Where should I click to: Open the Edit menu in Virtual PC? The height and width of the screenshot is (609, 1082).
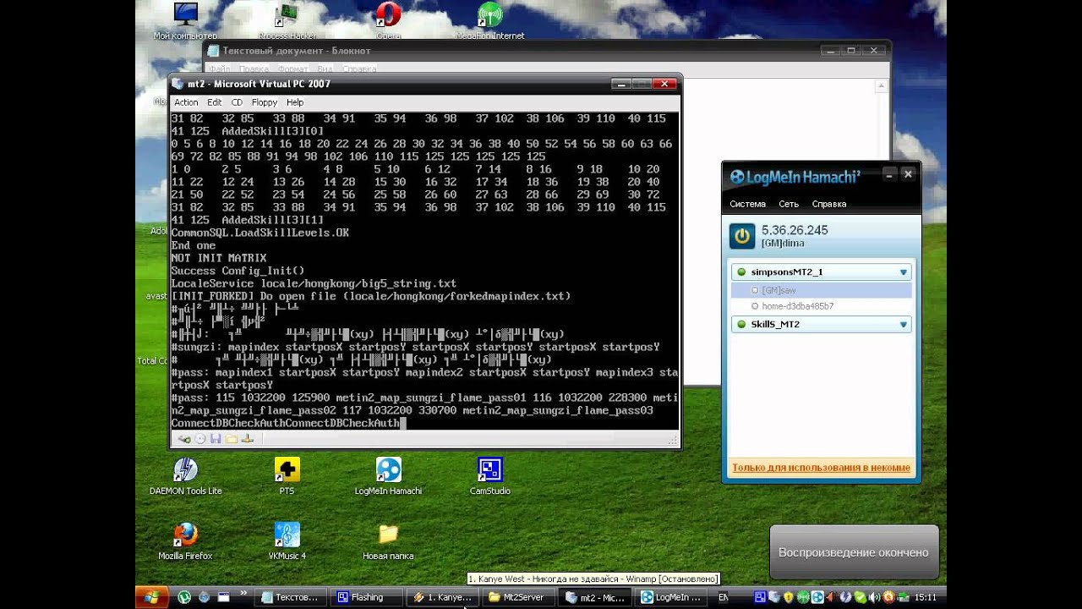(x=215, y=102)
